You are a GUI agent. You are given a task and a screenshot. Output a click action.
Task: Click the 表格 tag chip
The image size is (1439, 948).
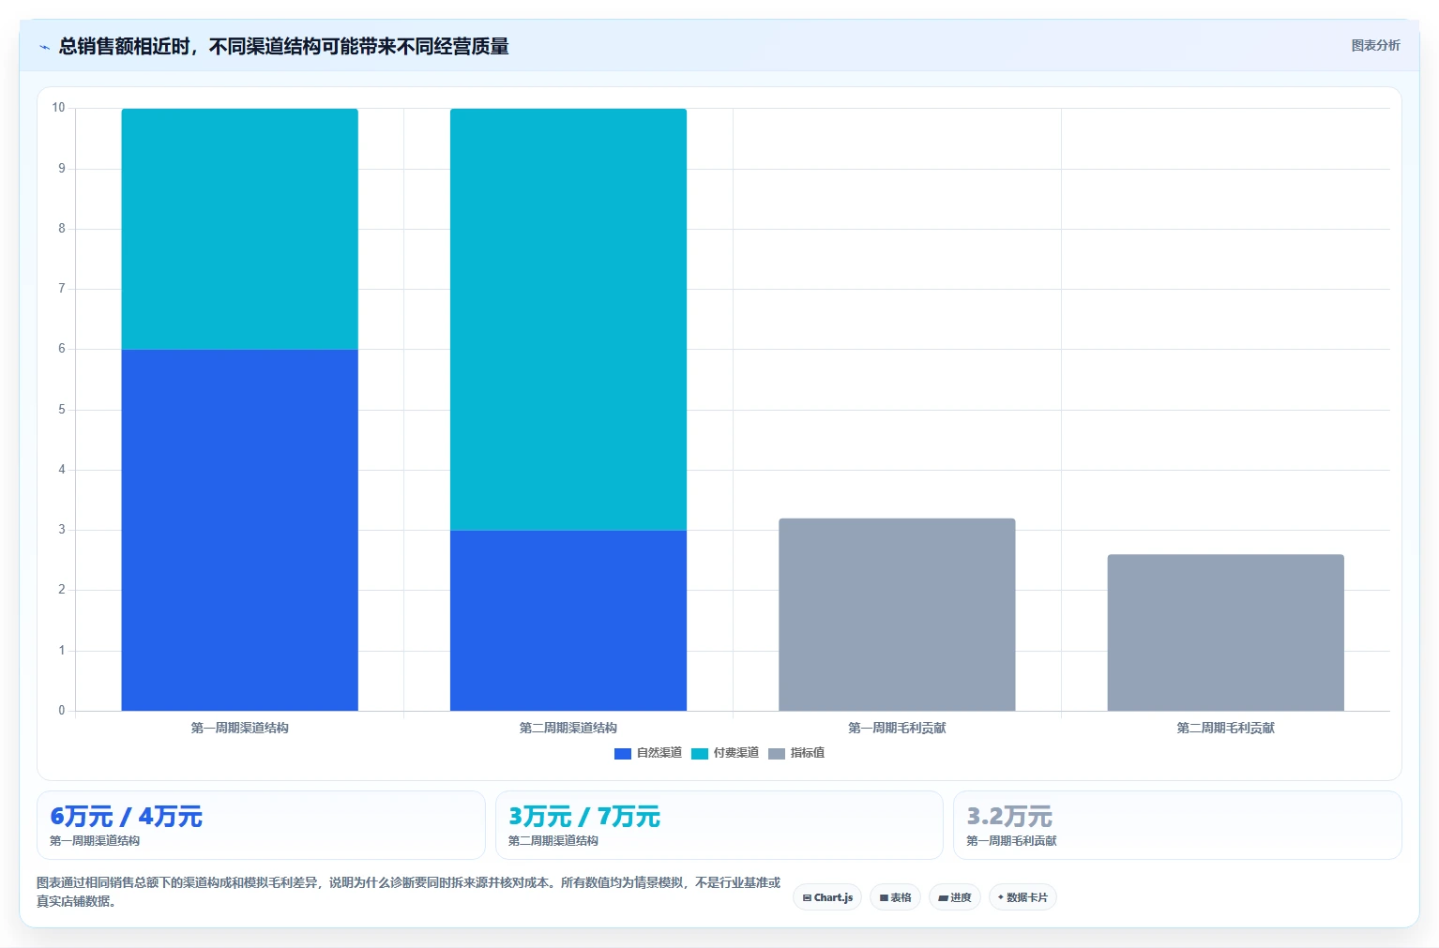[896, 897]
